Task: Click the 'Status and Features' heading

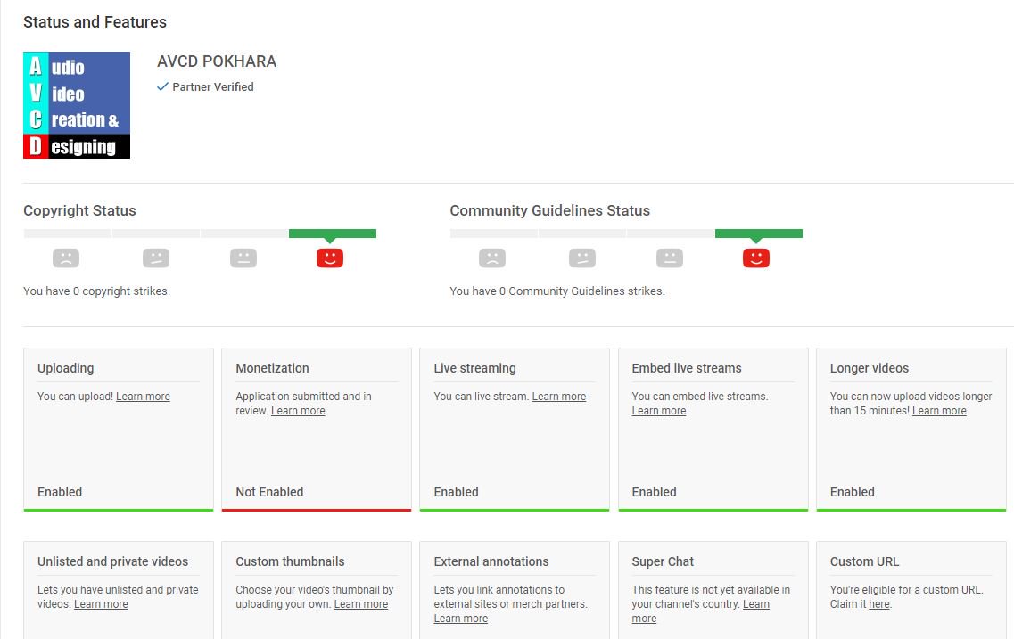Action: [x=95, y=22]
